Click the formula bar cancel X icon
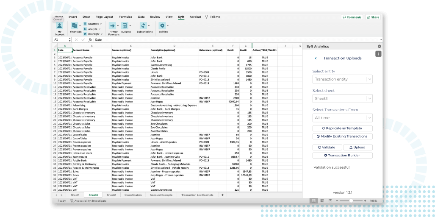The width and height of the screenshot is (435, 217). [x=76, y=40]
